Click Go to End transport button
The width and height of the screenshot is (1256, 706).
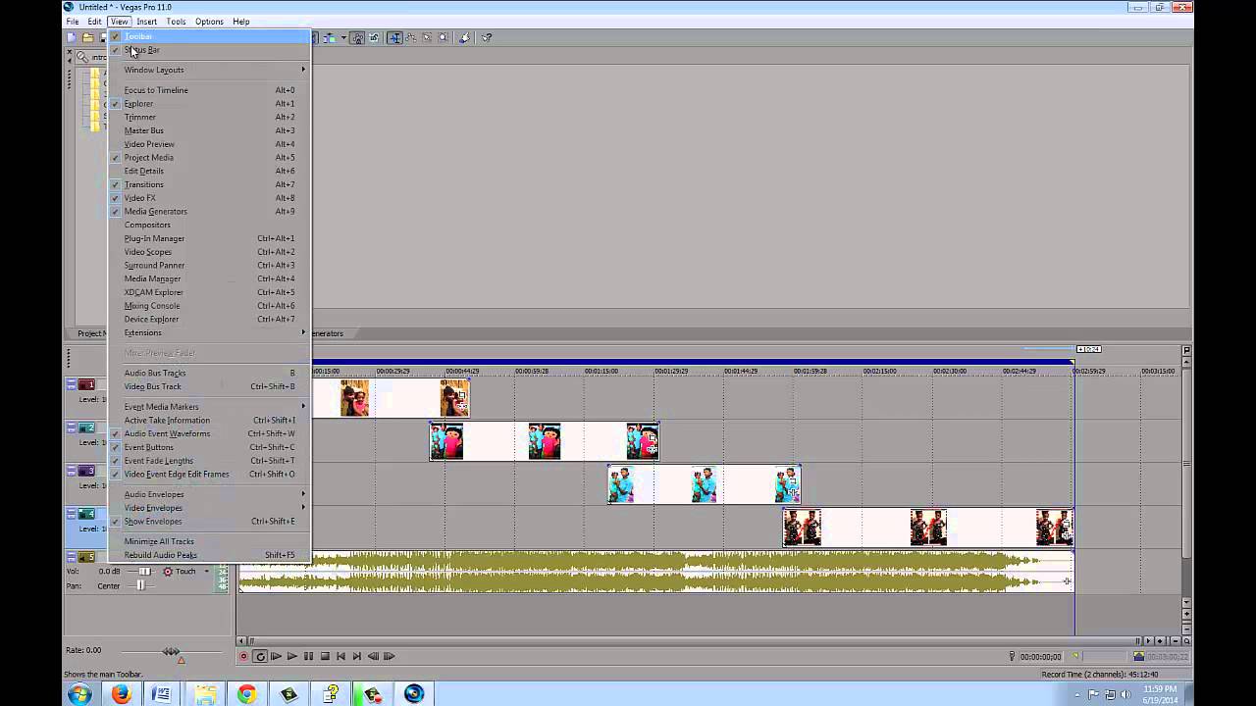click(357, 656)
